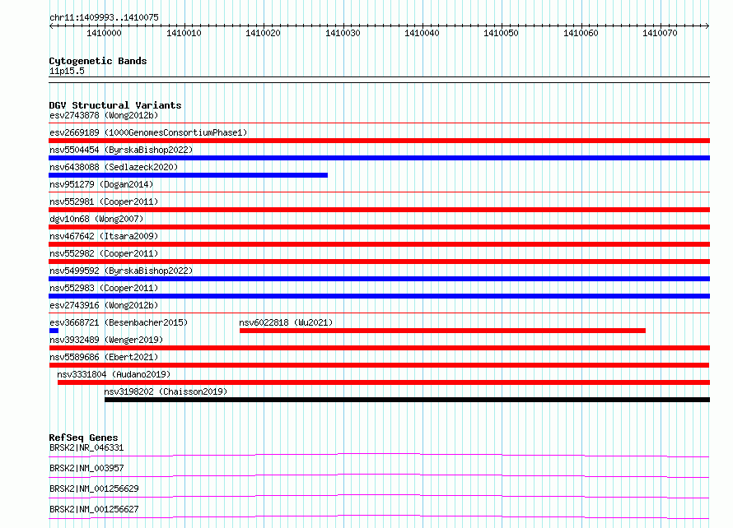Click the nsv467642 (Itsara2009) label
Viewport: 733px width, 528px height.
point(104,236)
